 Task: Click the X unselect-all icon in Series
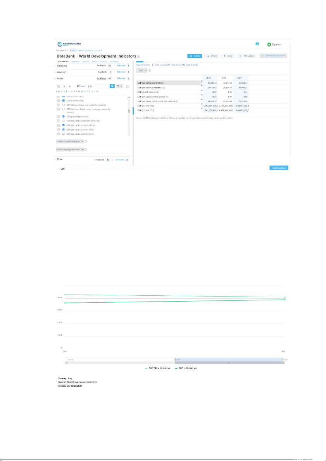pos(64,86)
